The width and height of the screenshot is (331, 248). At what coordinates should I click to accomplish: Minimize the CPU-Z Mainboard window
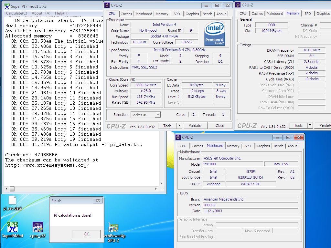(277, 138)
